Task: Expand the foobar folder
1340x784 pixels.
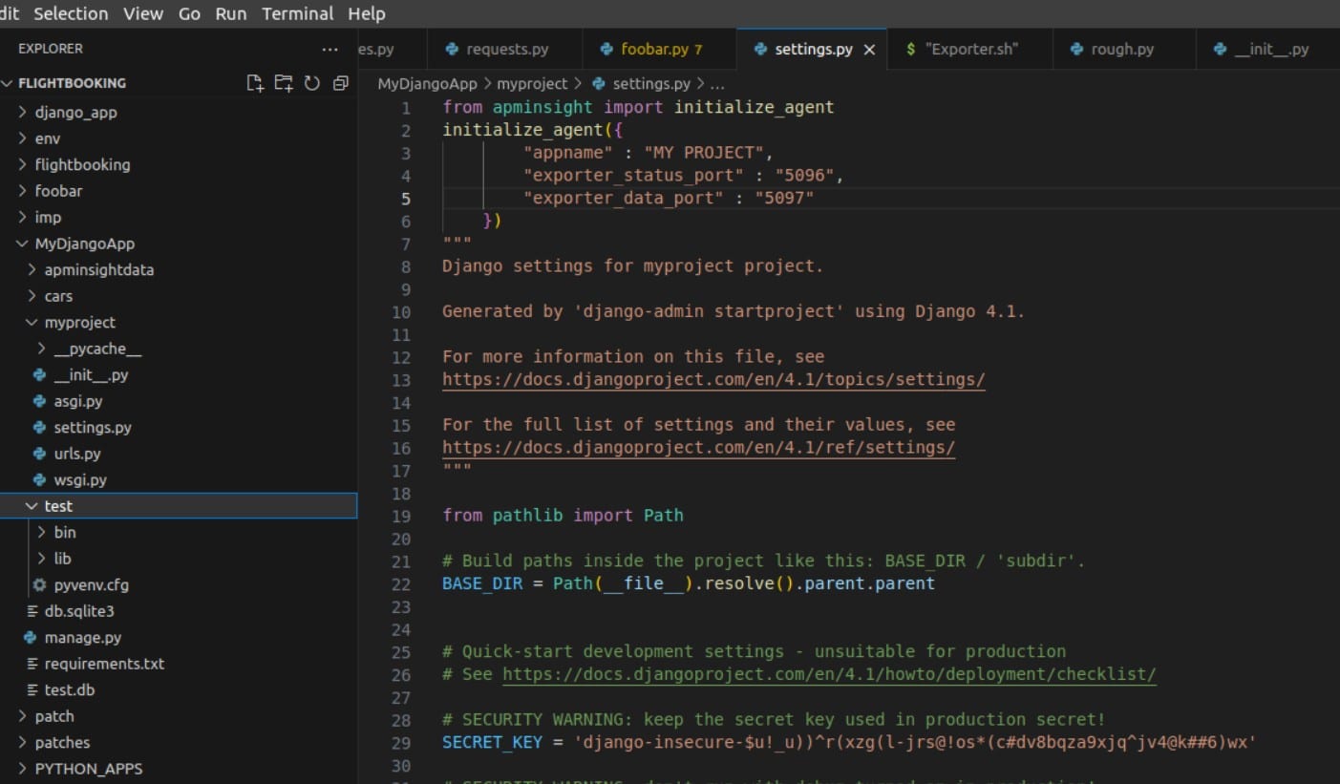Action: click(x=23, y=191)
